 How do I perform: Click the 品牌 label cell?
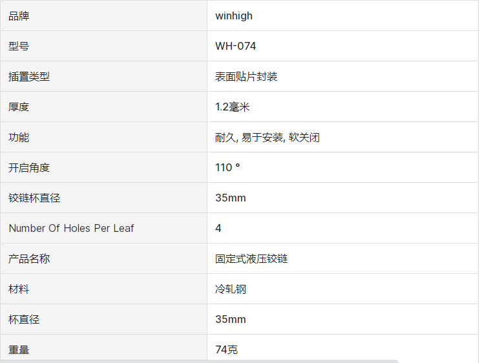19,16
